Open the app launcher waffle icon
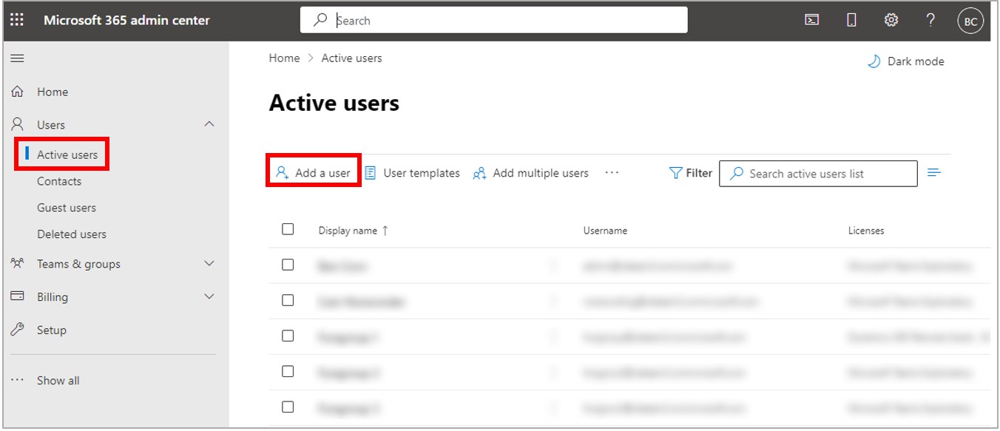Screen dimensions: 1000x431 pyautogui.click(x=16, y=20)
